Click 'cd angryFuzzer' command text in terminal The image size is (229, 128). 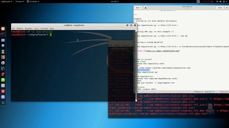(42, 32)
